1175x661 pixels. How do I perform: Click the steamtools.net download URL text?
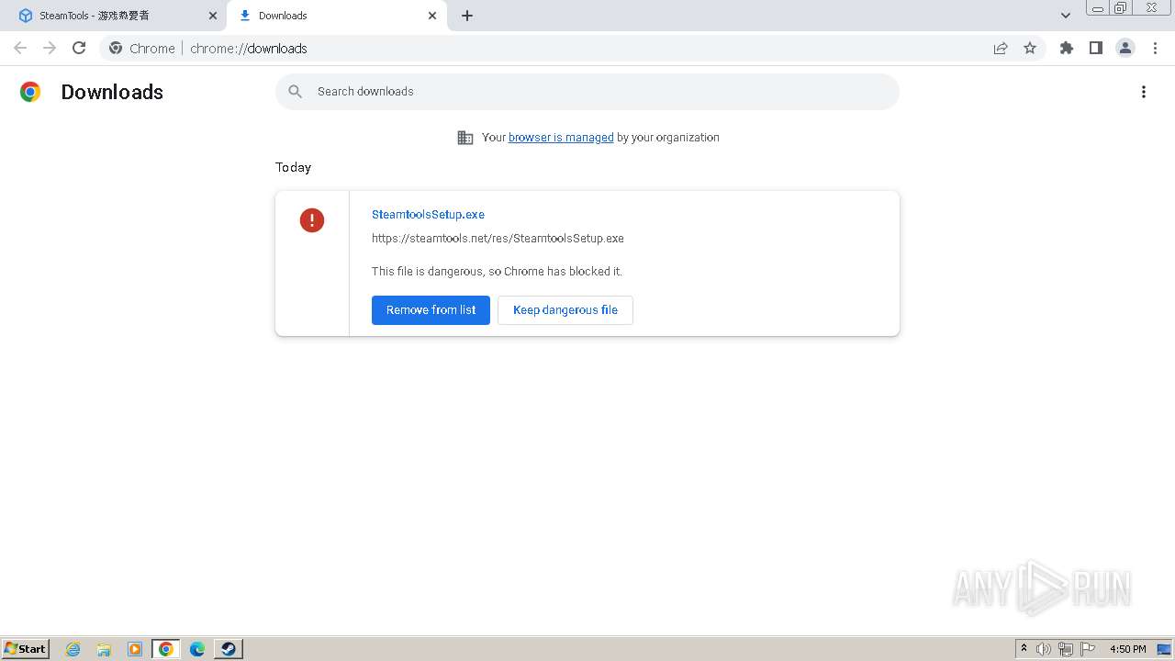pyautogui.click(x=498, y=239)
